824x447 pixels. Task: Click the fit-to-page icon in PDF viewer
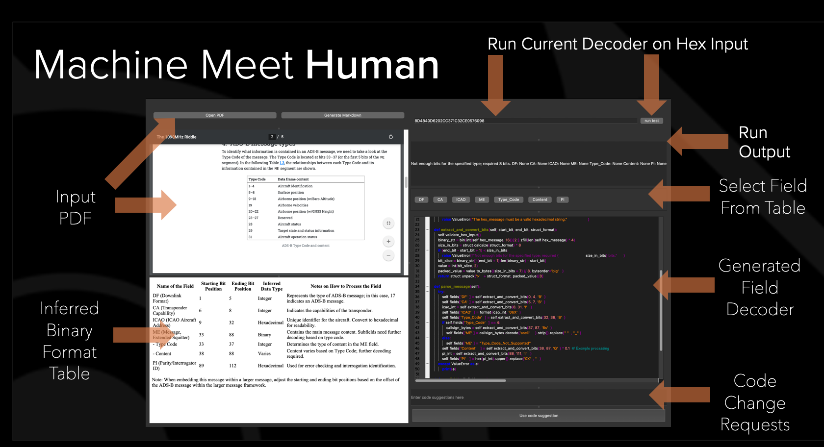(x=388, y=223)
